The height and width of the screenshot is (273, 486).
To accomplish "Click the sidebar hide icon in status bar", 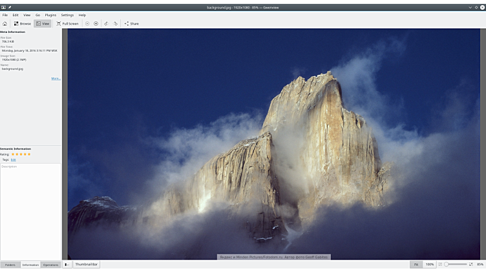I will click(x=67, y=265).
